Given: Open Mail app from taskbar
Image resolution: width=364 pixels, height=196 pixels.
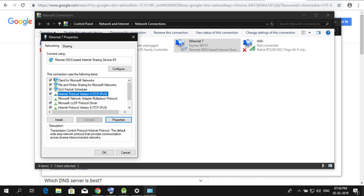Looking at the screenshot, I should (85, 191).
